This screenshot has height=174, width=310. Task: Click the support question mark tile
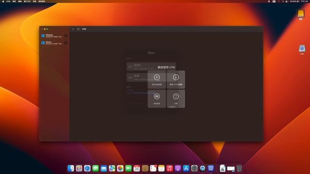click(x=176, y=99)
